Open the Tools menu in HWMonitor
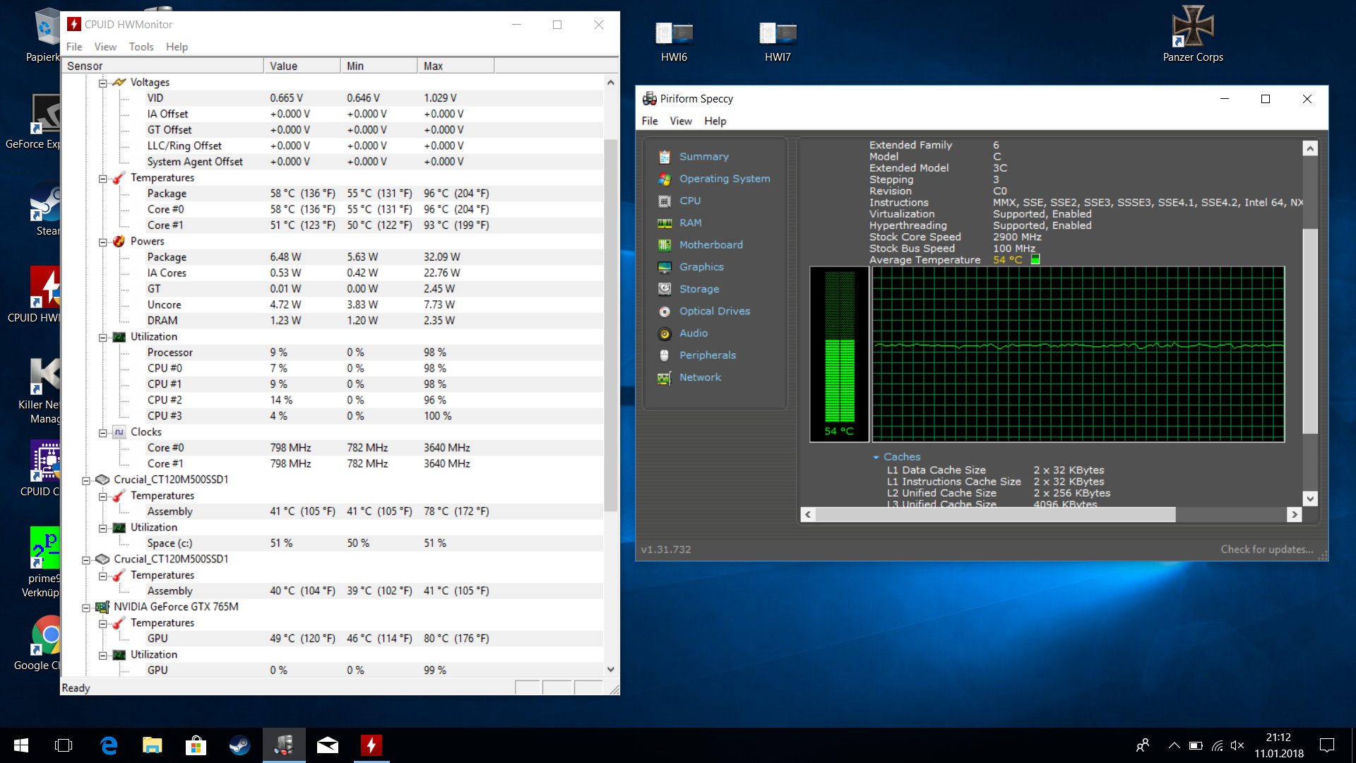Screen dimensions: 1356x763 pyautogui.click(x=141, y=47)
